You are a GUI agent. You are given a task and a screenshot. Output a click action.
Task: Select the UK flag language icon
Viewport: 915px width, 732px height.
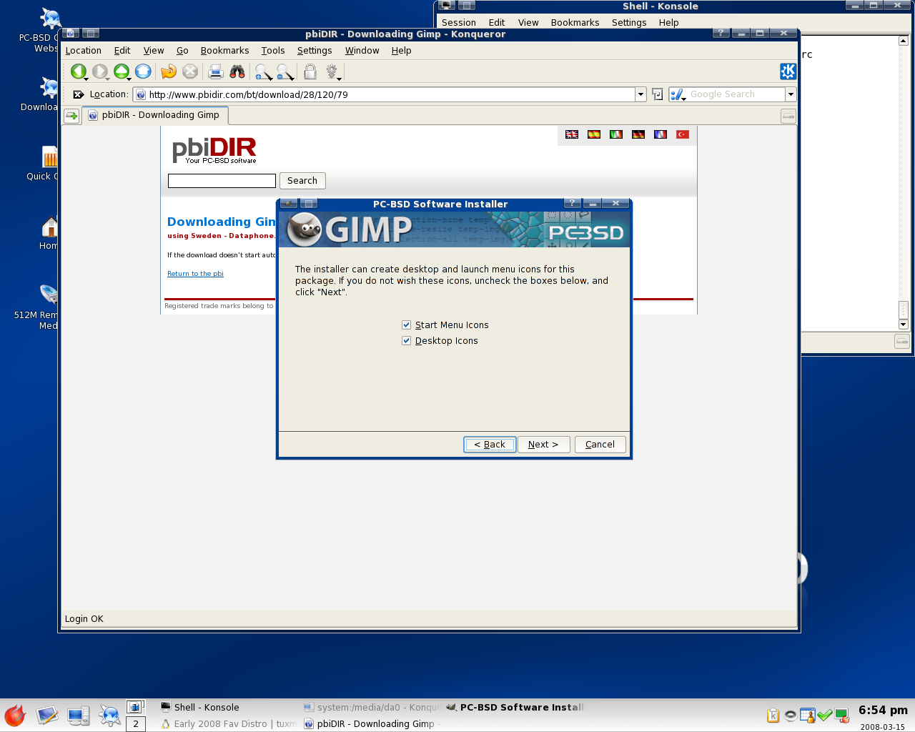572,134
